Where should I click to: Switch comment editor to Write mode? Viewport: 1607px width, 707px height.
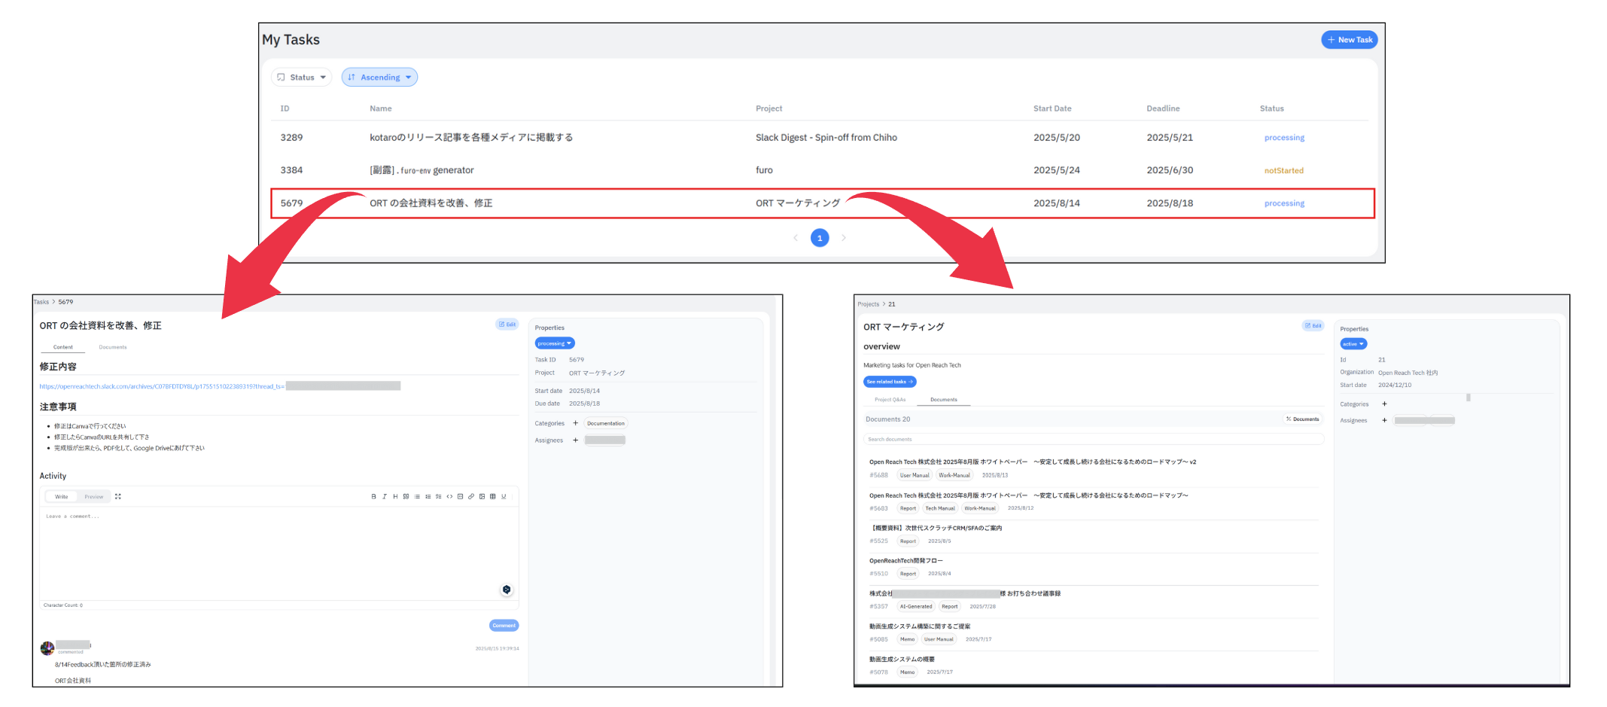(x=62, y=497)
